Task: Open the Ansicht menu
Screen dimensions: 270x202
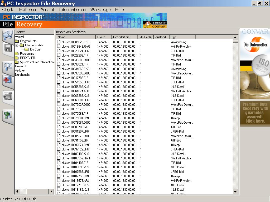Action: [x=47, y=9]
